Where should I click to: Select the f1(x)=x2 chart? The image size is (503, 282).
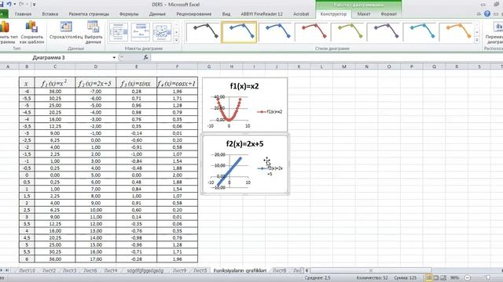click(x=245, y=104)
